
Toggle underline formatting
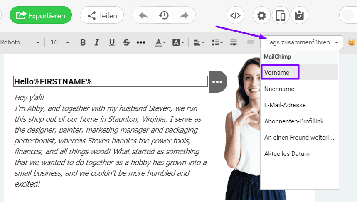click(x=112, y=42)
